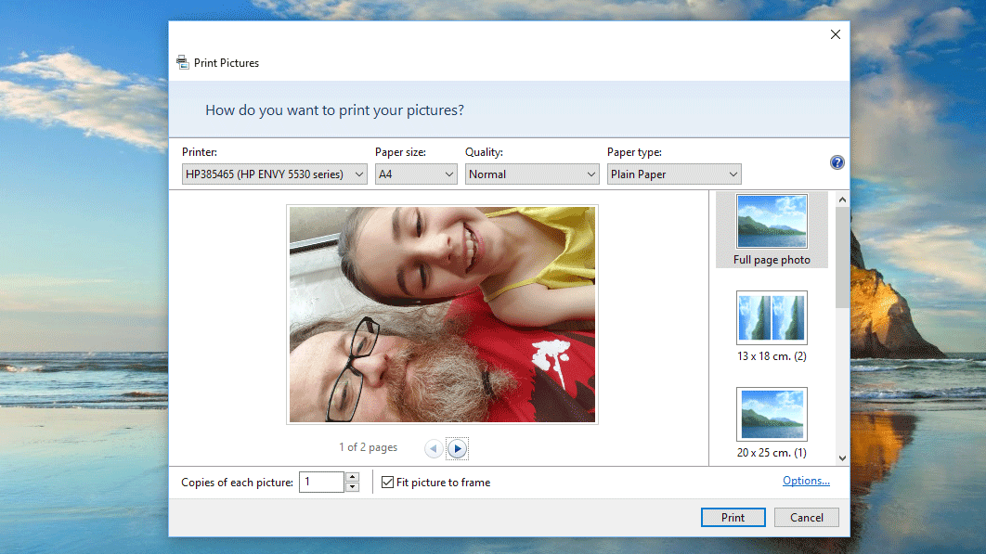Close the Print Pictures dialog

pos(835,34)
